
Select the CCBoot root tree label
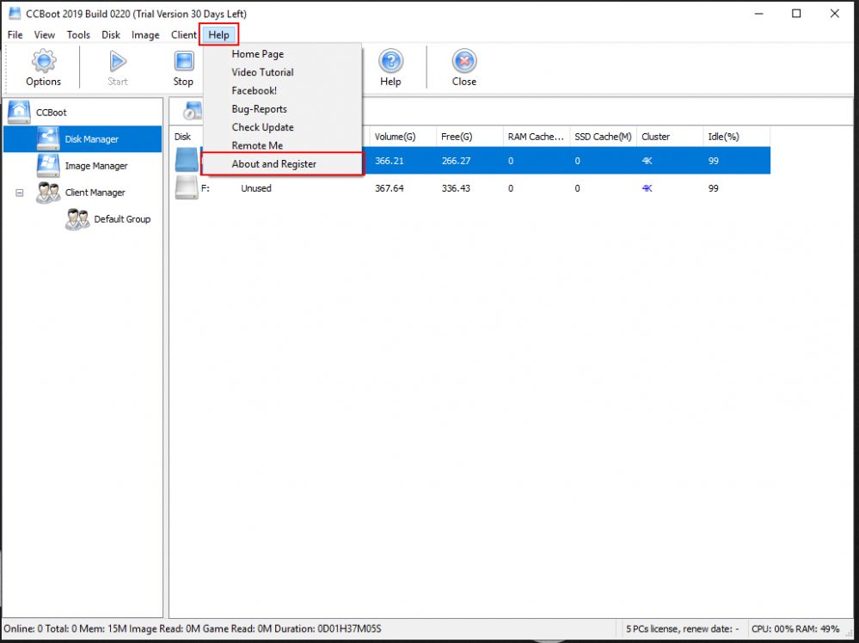(x=51, y=113)
